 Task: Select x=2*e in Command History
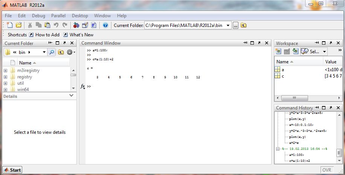click(294, 143)
